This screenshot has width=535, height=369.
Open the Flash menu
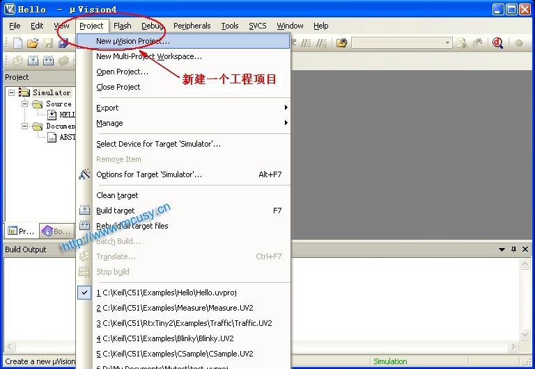(x=122, y=26)
